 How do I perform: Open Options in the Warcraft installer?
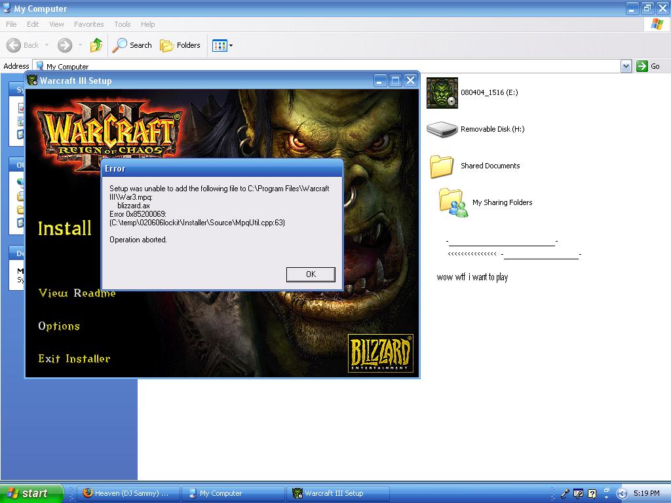tap(59, 326)
